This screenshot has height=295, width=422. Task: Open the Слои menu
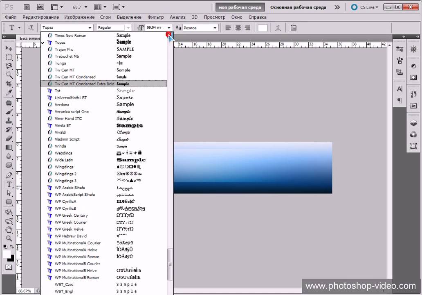point(105,17)
